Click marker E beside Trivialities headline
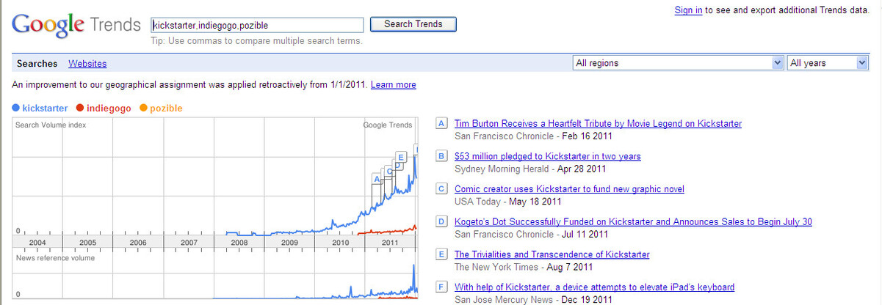The height and width of the screenshot is (305, 882). (x=441, y=254)
